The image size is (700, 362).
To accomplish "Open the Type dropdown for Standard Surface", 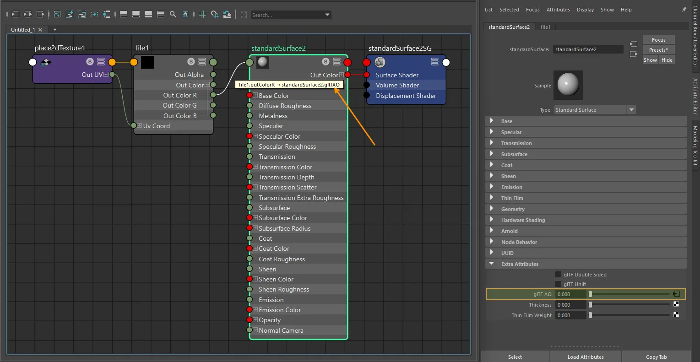I will coord(595,110).
